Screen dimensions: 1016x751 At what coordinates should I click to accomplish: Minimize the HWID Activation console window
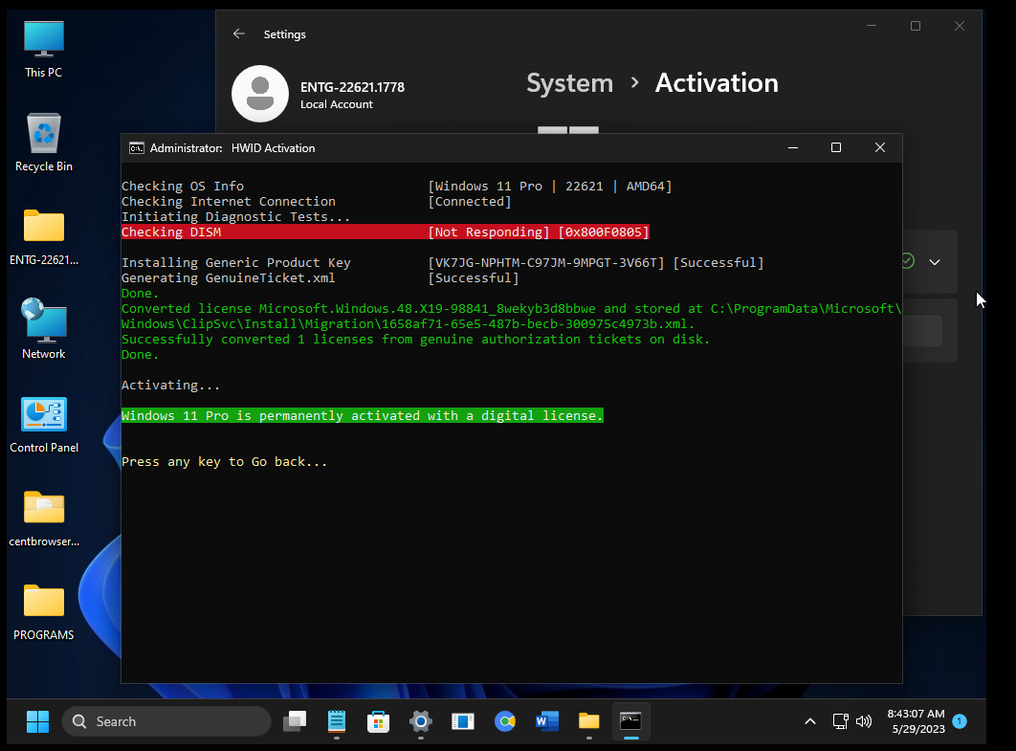tap(792, 147)
